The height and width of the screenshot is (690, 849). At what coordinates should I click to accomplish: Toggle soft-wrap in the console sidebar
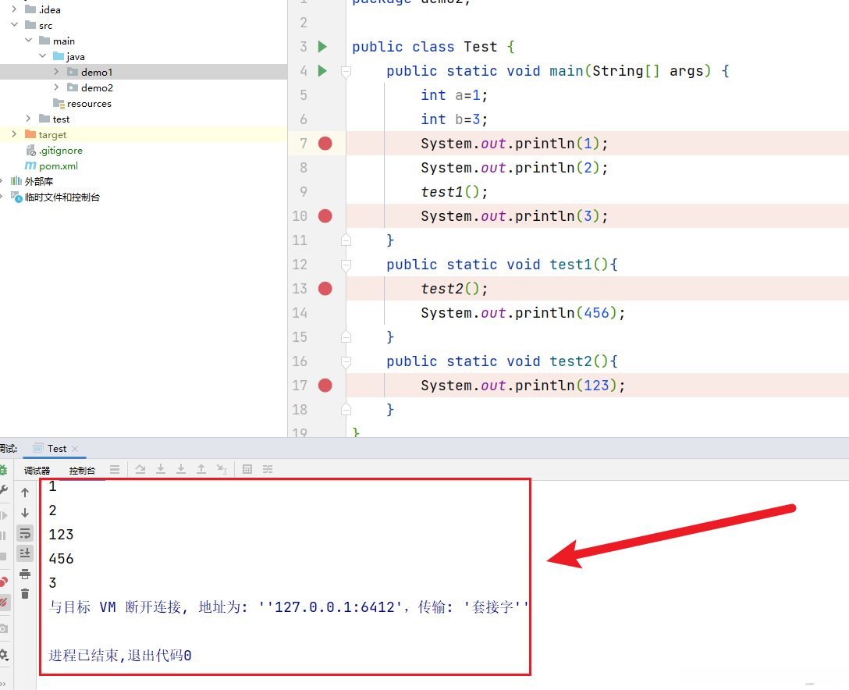pos(25,533)
